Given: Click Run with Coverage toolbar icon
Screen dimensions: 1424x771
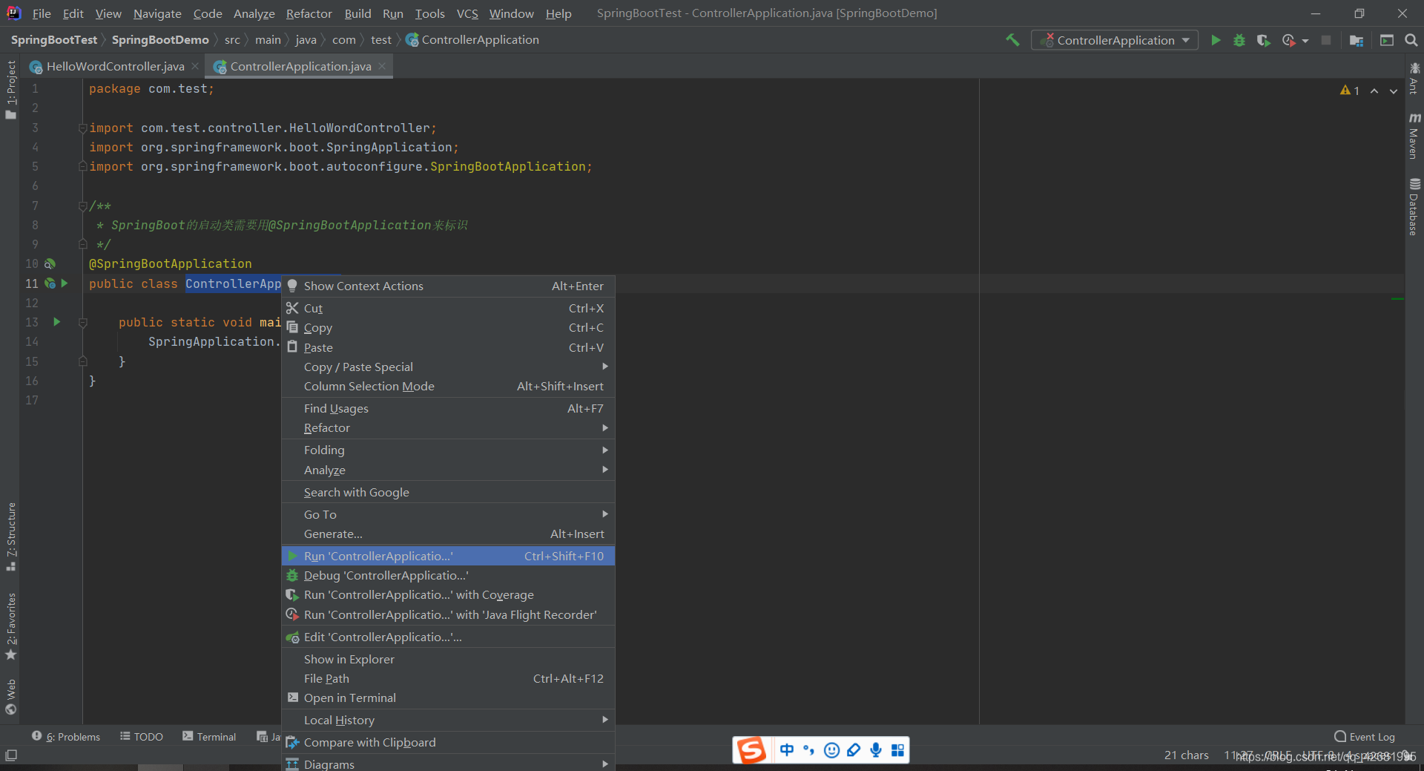Looking at the screenshot, I should click(1264, 40).
